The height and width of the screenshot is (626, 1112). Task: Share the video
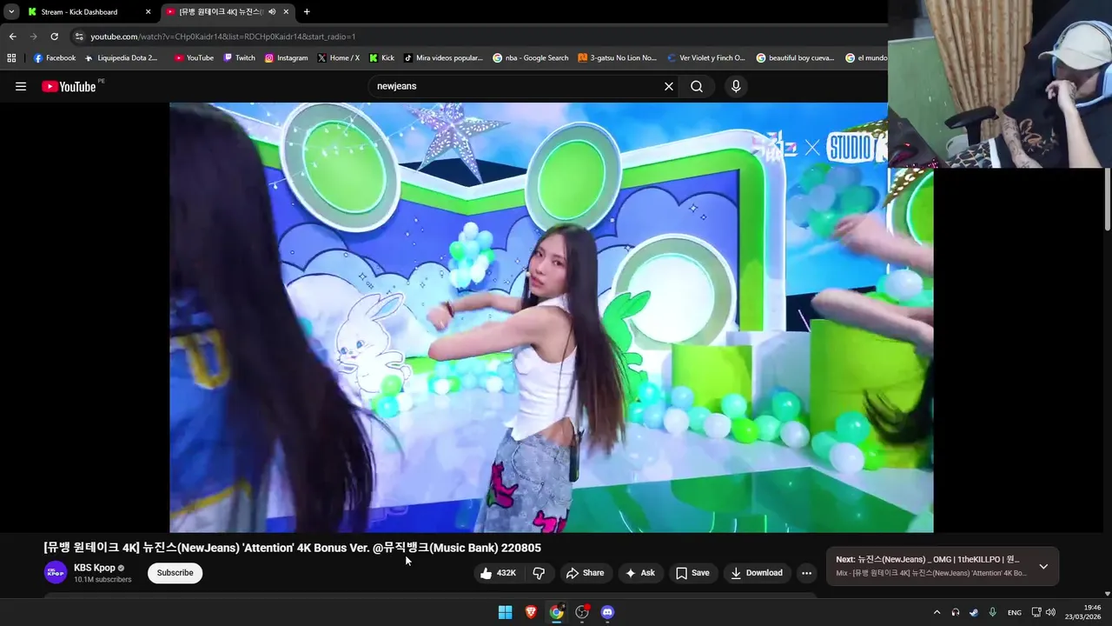pyautogui.click(x=585, y=573)
